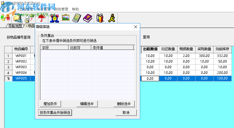Viewport: 234px width, 128px height.
Task: Click the framed picture toolbar icon
Action: coord(66,18)
